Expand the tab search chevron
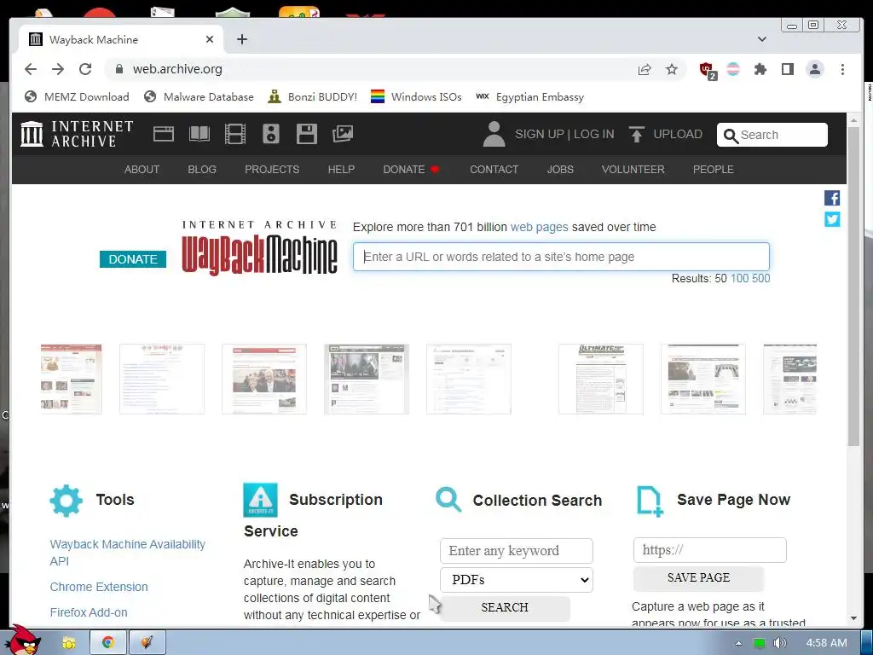The image size is (873, 655). 761,39
